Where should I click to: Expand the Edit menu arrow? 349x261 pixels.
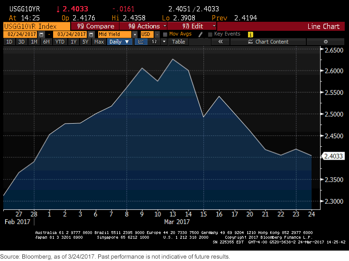[214, 26]
